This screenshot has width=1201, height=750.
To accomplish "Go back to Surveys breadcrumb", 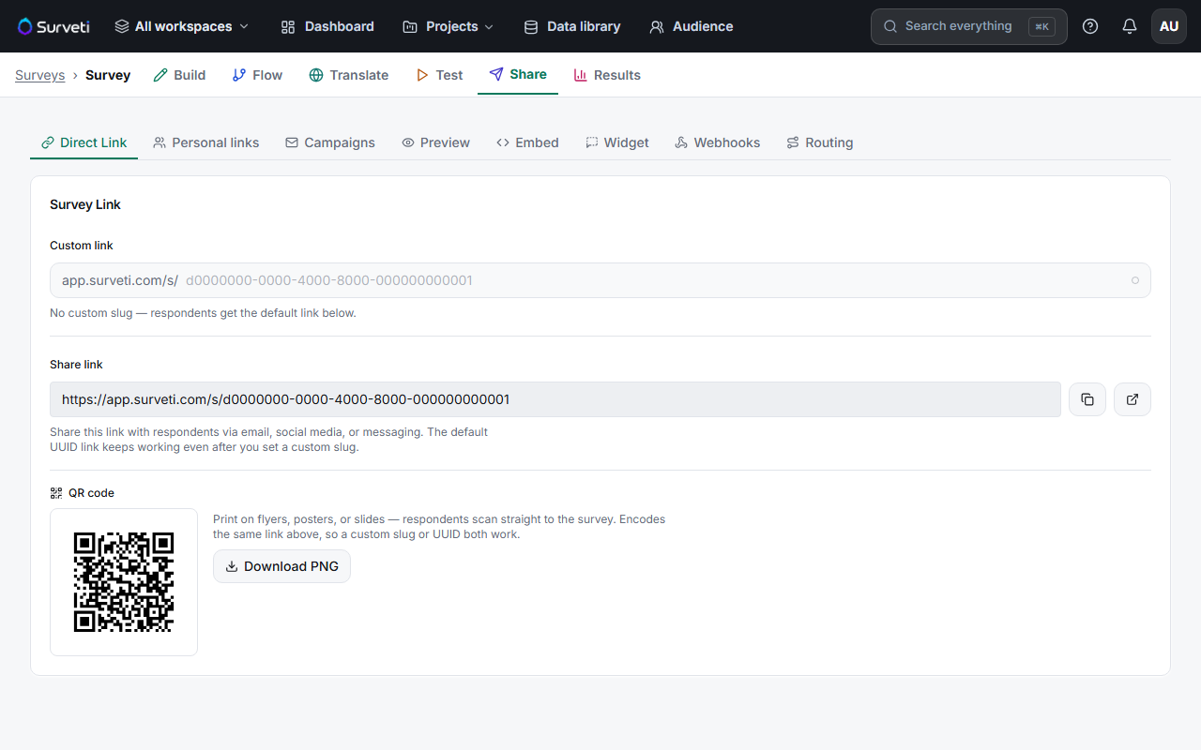I will tap(40, 75).
